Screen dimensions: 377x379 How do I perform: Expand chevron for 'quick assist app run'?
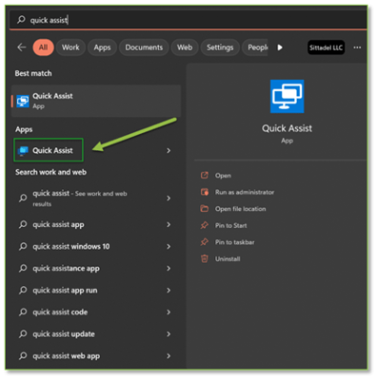click(x=169, y=290)
